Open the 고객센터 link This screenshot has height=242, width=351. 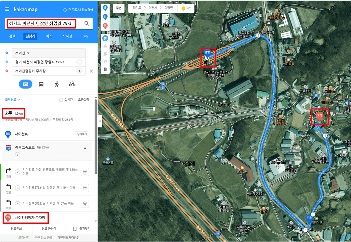pyautogui.click(x=24, y=237)
